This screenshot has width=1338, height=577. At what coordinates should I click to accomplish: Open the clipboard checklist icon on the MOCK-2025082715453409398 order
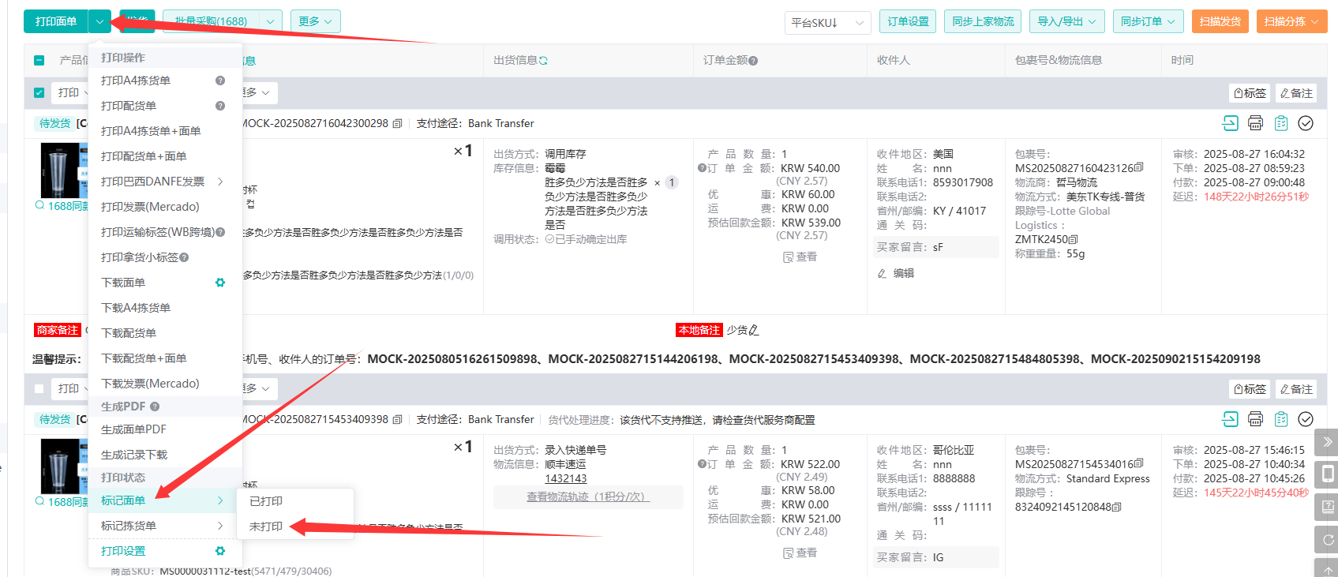point(1281,418)
